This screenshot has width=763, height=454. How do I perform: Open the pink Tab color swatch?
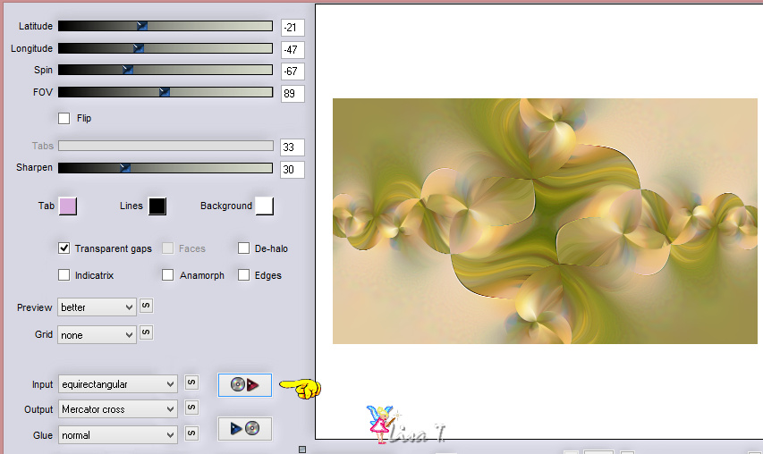click(x=68, y=206)
